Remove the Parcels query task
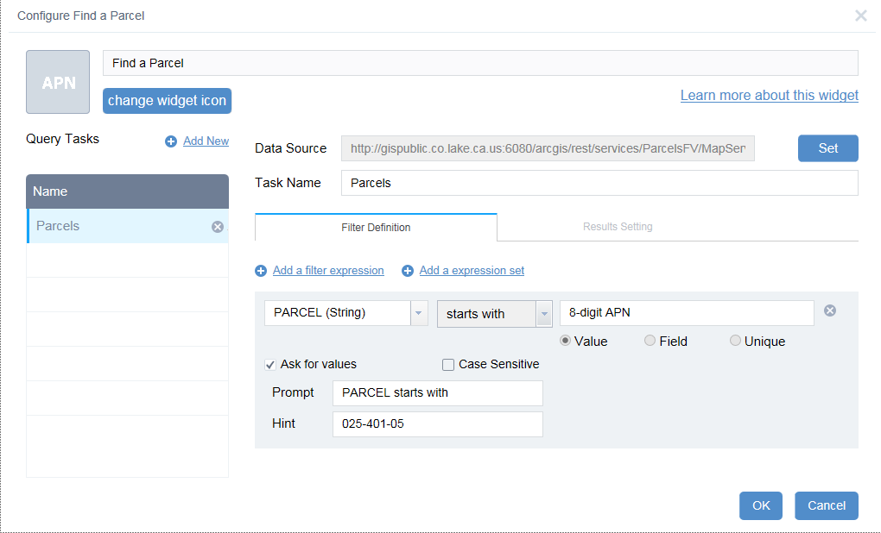 pos(218,227)
